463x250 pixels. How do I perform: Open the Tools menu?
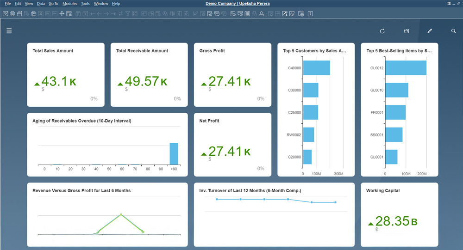click(85, 4)
